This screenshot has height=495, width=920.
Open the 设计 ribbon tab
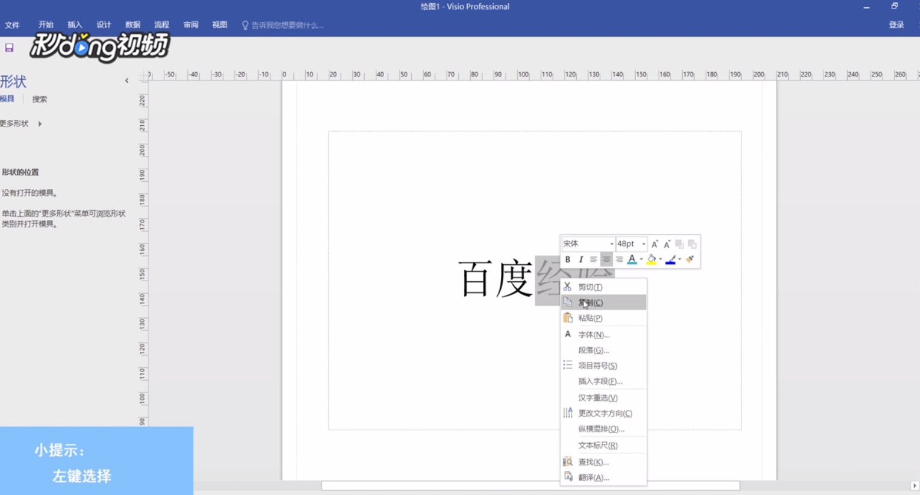(104, 25)
